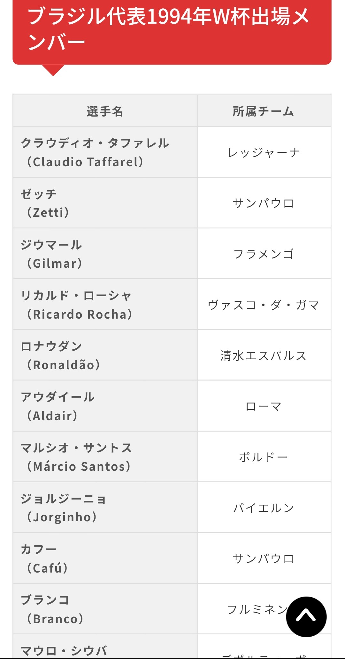Select the Ronaldão player cell

(105, 355)
